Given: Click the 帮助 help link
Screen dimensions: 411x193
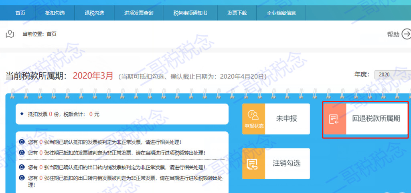Looking at the screenshot, I should click(393, 35).
